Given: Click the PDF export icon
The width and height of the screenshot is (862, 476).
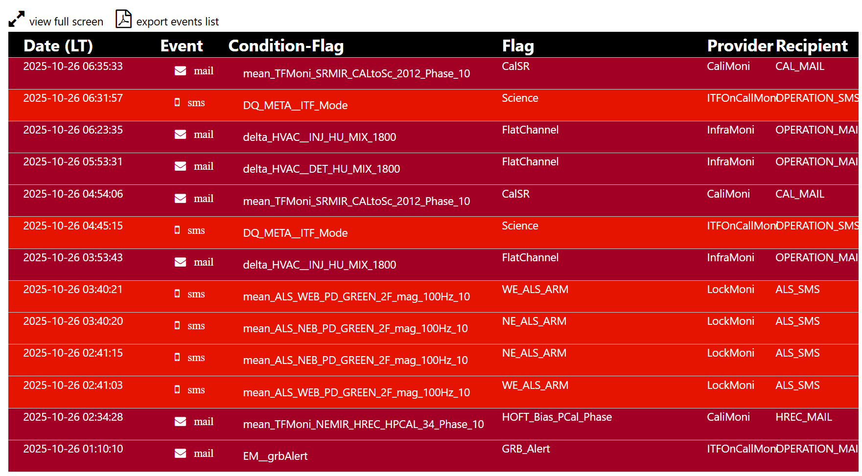Looking at the screenshot, I should click(x=123, y=19).
